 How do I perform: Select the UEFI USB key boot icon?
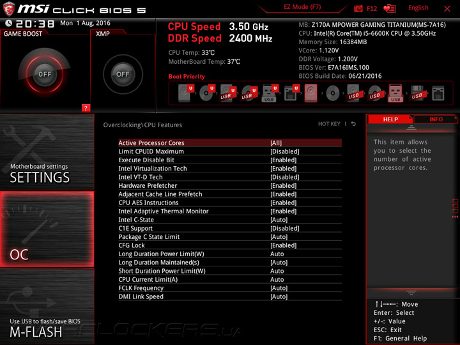click(x=270, y=93)
